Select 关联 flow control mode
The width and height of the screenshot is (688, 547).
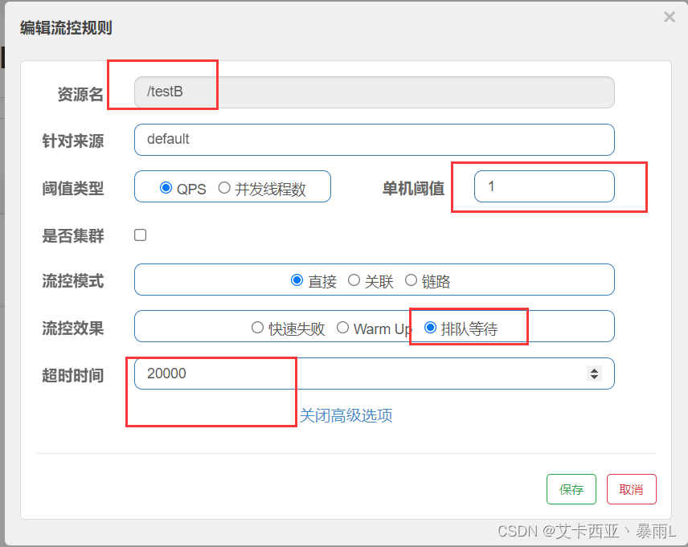point(354,280)
